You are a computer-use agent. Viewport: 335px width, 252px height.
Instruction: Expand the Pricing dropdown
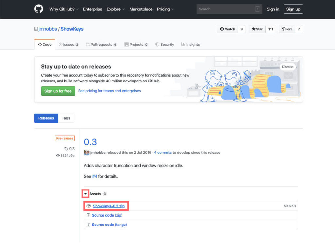click(166, 9)
